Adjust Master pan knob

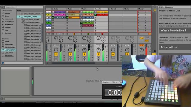141,50
